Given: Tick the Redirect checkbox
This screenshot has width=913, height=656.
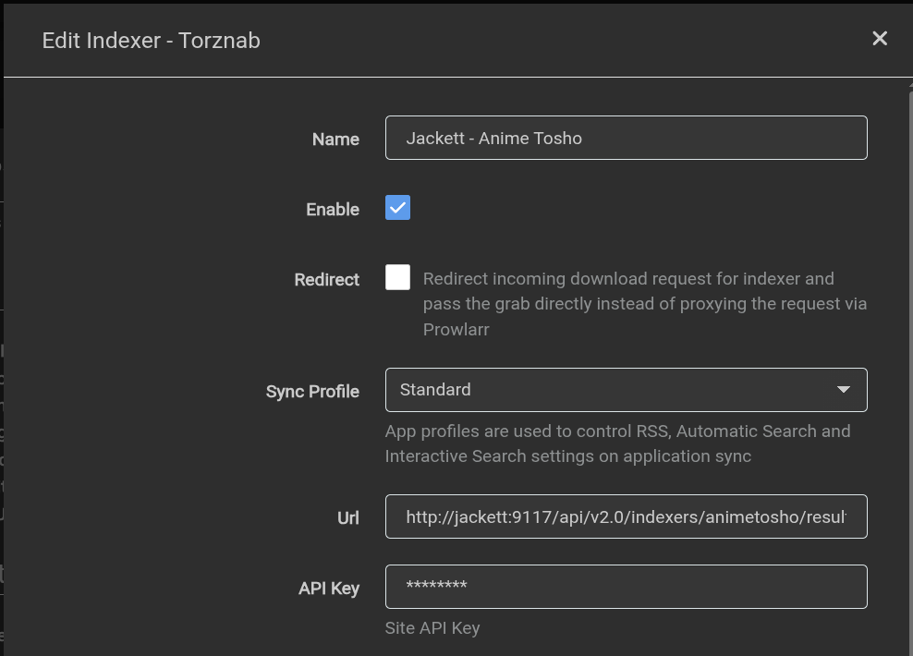Looking at the screenshot, I should click(397, 277).
